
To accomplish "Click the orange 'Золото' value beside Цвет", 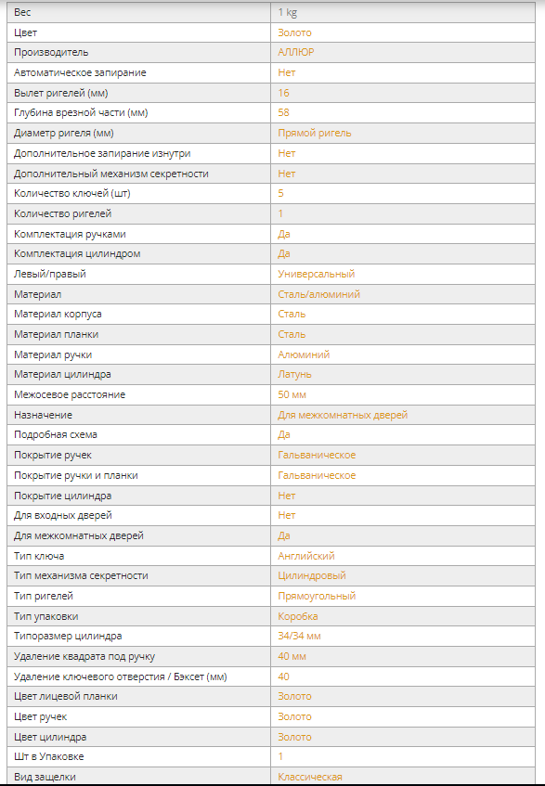I will coord(294,32).
